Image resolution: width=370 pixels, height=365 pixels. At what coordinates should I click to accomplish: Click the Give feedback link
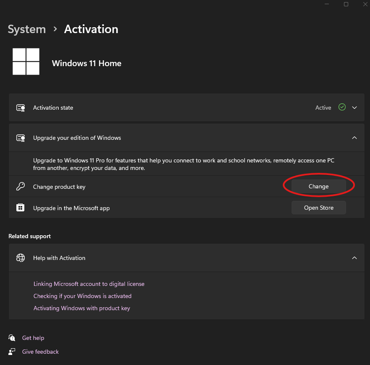point(40,352)
